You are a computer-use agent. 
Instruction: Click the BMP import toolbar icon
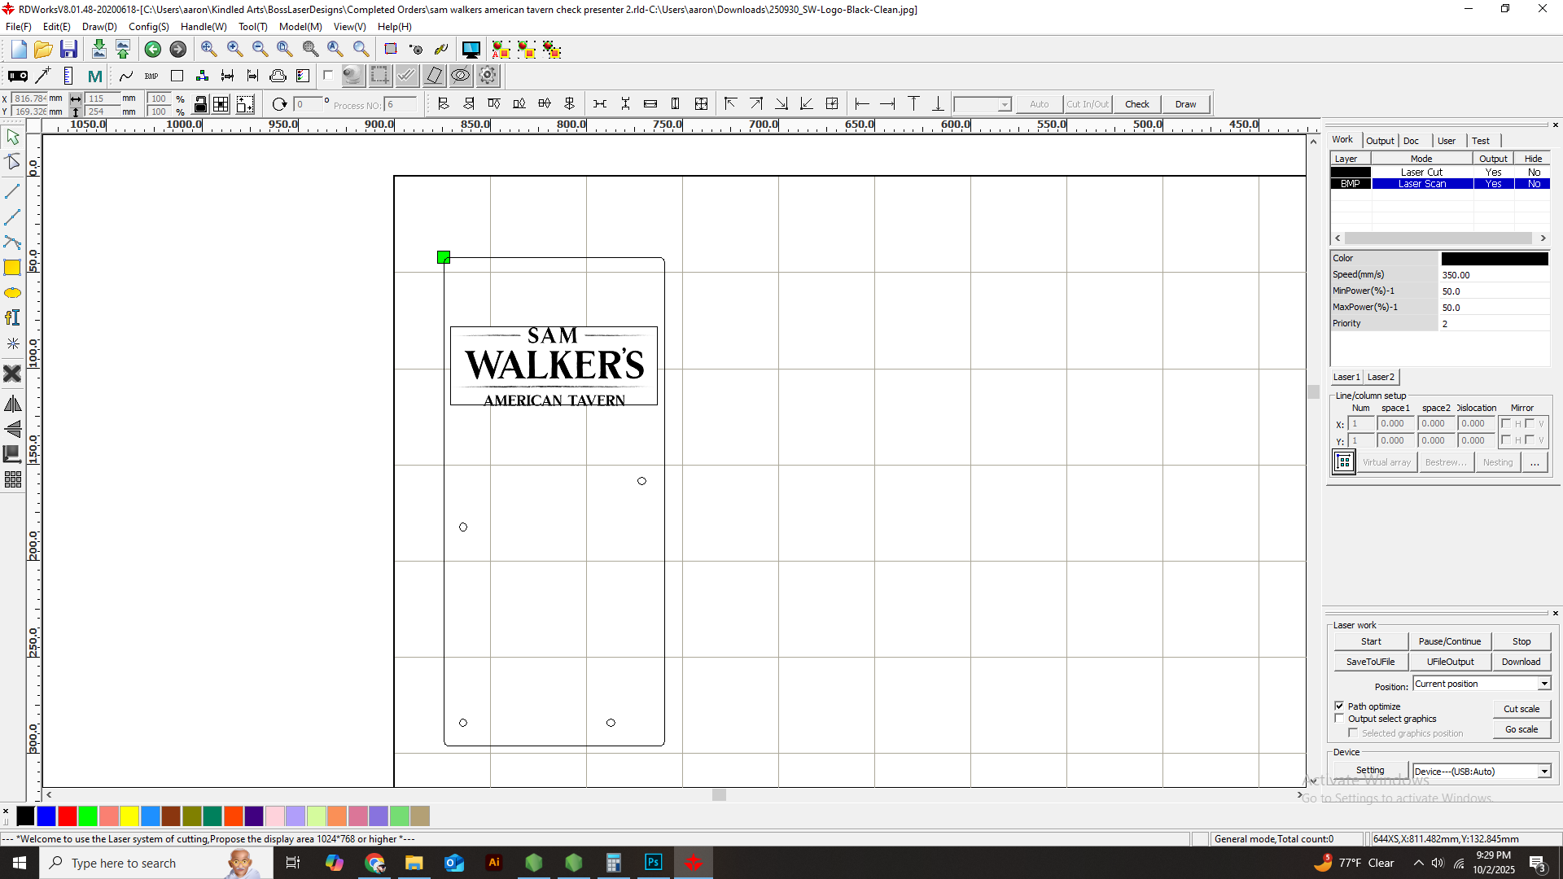click(151, 76)
